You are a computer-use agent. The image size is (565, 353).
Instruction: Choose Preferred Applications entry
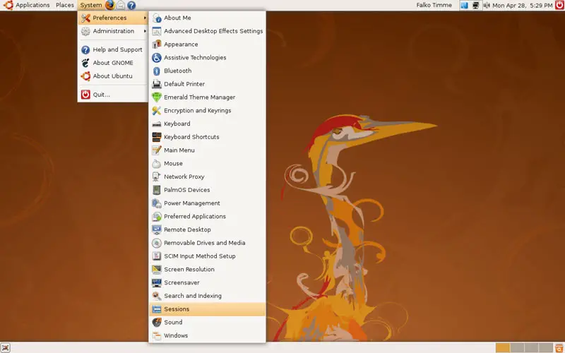tap(207, 217)
